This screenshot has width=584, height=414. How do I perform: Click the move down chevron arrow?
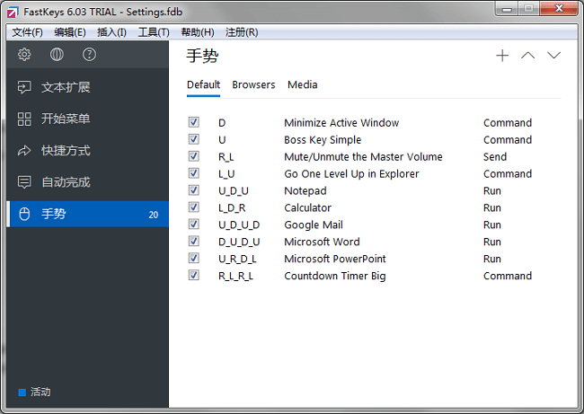tap(554, 56)
